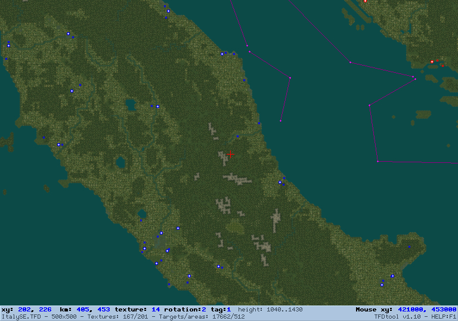This screenshot has height=321, width=458.
Task: Click the 'km: 405, 453' status readout
Action: coord(85,309)
